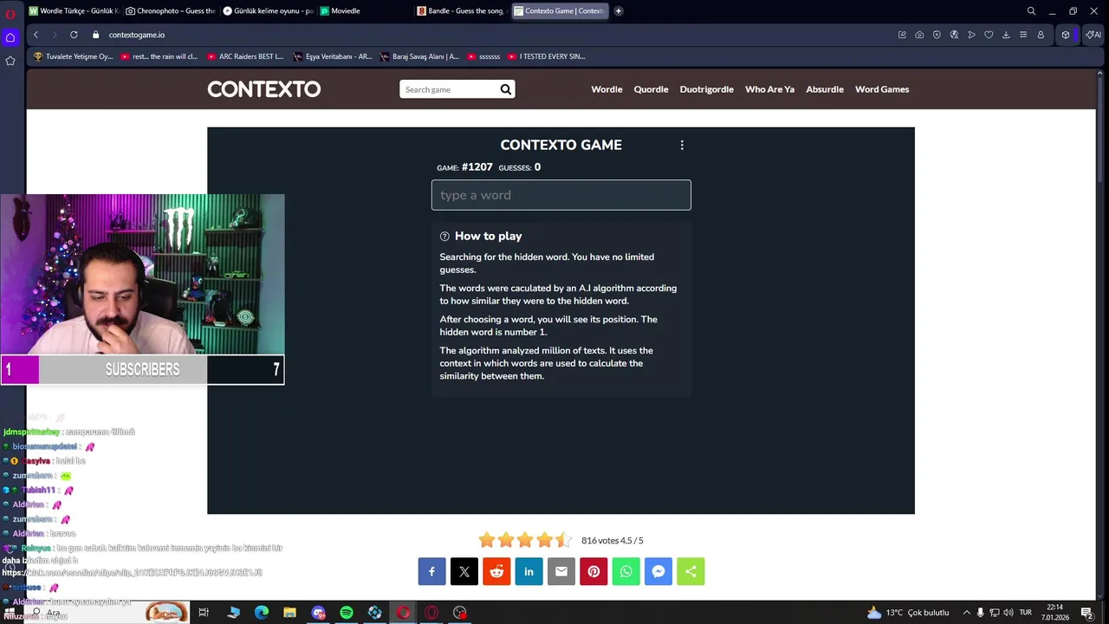Share the game on X (Twitter)
The image size is (1109, 624).
464,571
